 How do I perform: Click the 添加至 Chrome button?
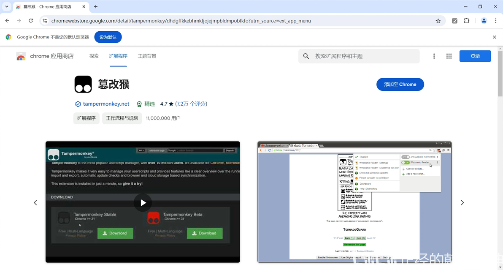tap(400, 85)
